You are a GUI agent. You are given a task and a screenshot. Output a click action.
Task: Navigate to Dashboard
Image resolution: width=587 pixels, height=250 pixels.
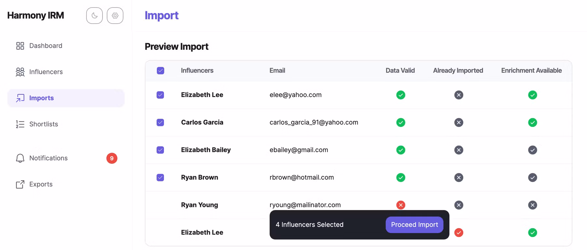[x=46, y=46]
